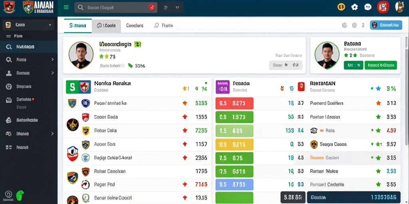The image size is (409, 204).
Task: Select the magnifier icon beside Nakiaqis in sidebar
Action: coord(9,47)
